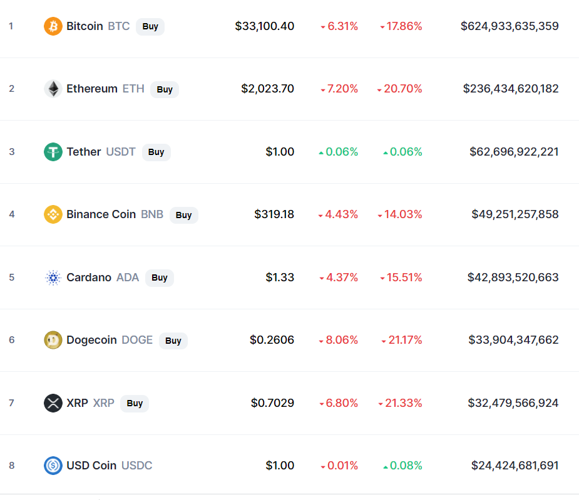Click the orange Bitcoin logo icon

pyautogui.click(x=53, y=26)
